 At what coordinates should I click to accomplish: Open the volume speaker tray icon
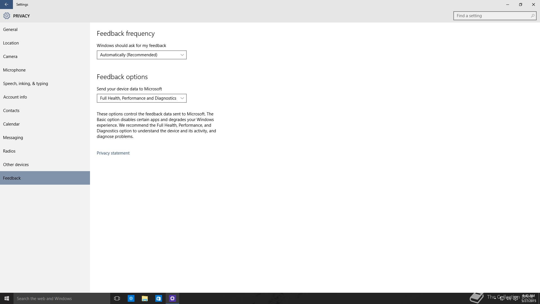pos(509,298)
